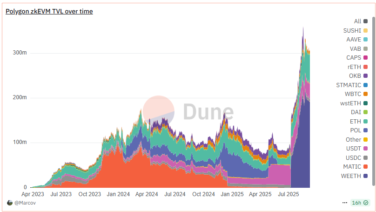Select the All legend label

(357, 21)
